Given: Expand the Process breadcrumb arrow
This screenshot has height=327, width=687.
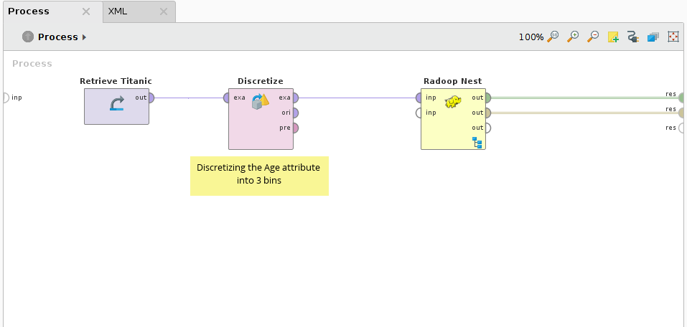Looking at the screenshot, I should coord(84,37).
